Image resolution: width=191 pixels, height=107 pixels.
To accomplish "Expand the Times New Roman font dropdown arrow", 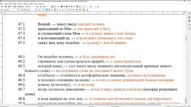I will 36,10.
